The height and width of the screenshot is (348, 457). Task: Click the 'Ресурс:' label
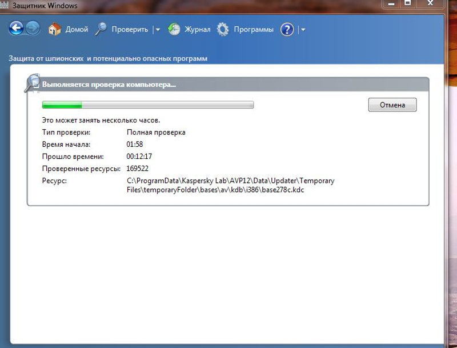click(x=54, y=181)
